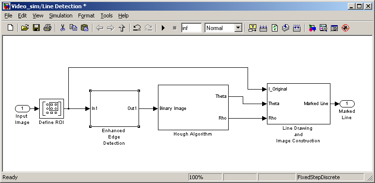Open the Simulation menu
Screen dimensions: 375x183
point(61,15)
